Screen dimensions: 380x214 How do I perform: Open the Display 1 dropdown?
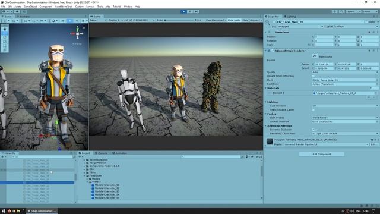[115, 20]
